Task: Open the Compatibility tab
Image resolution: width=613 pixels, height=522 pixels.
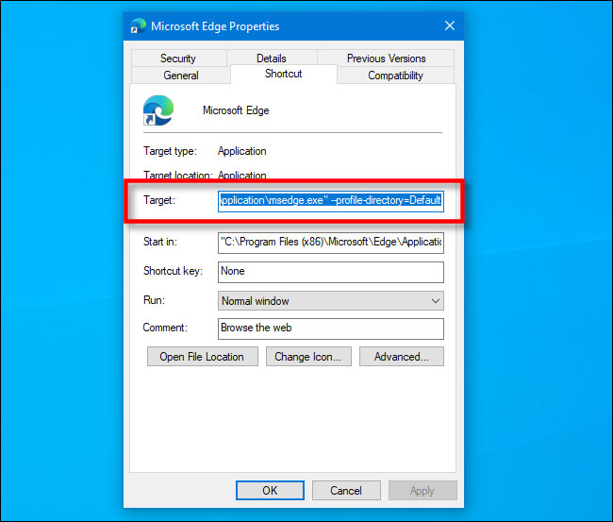Action: 395,75
